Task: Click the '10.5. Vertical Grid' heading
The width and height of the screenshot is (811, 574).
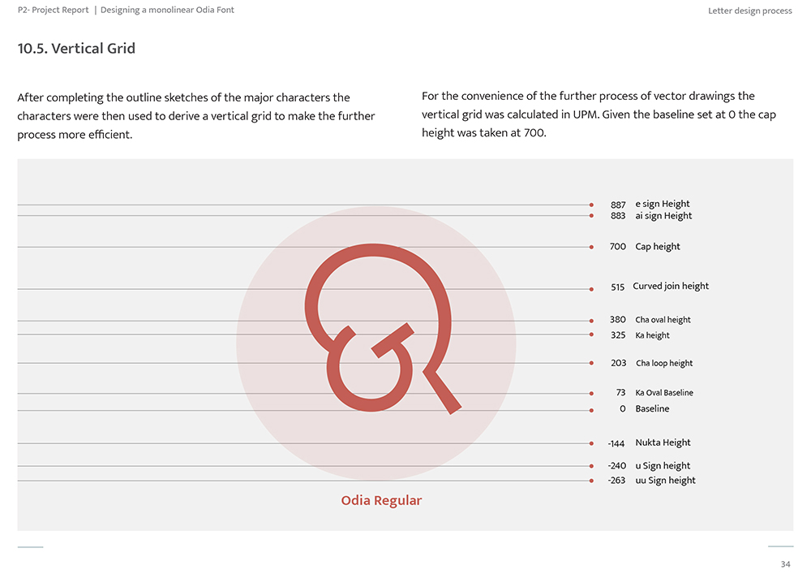Action: 76,48
